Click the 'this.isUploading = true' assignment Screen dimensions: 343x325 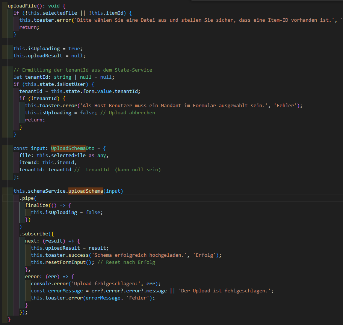coord(48,49)
